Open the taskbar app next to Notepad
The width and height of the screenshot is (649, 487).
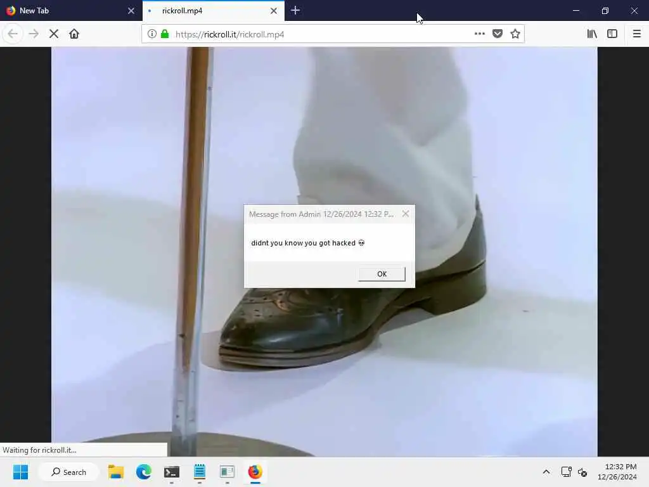tap(228, 472)
